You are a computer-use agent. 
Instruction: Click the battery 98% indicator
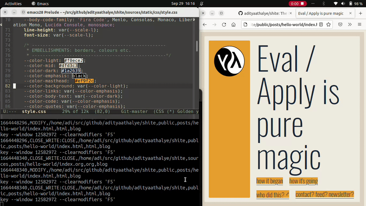pos(356,4)
